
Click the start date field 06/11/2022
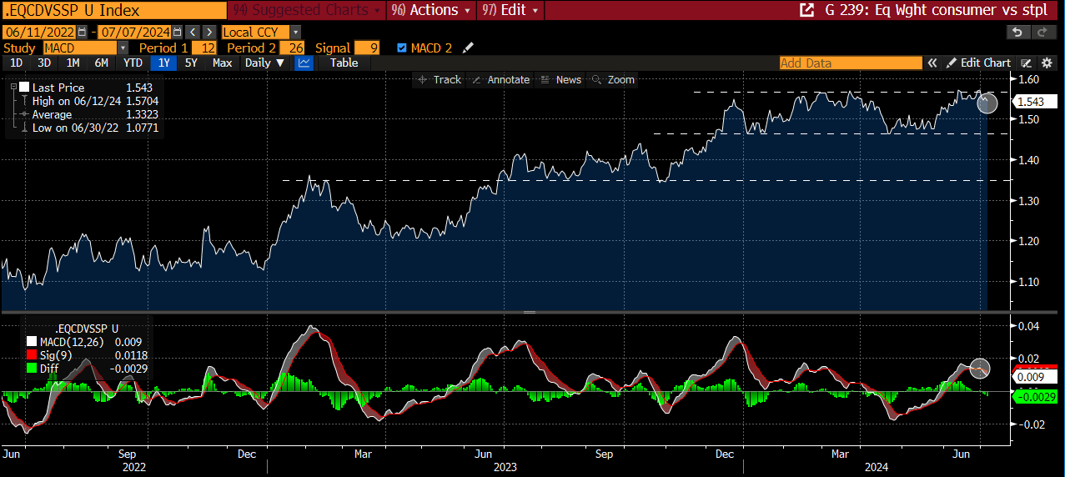(x=39, y=32)
